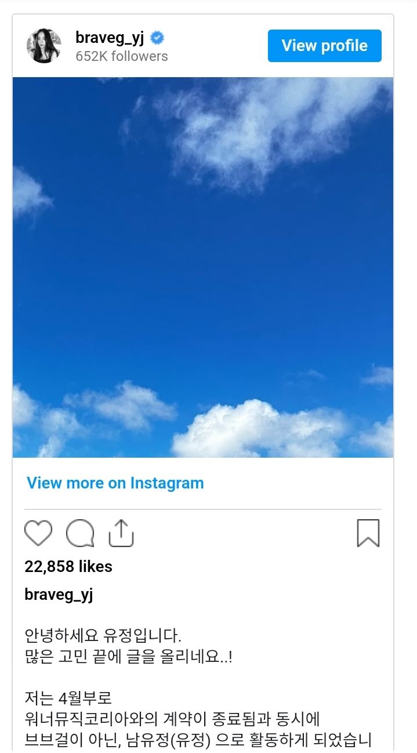The height and width of the screenshot is (753, 417).
Task: Select the 652K followers text
Action: coord(122,56)
